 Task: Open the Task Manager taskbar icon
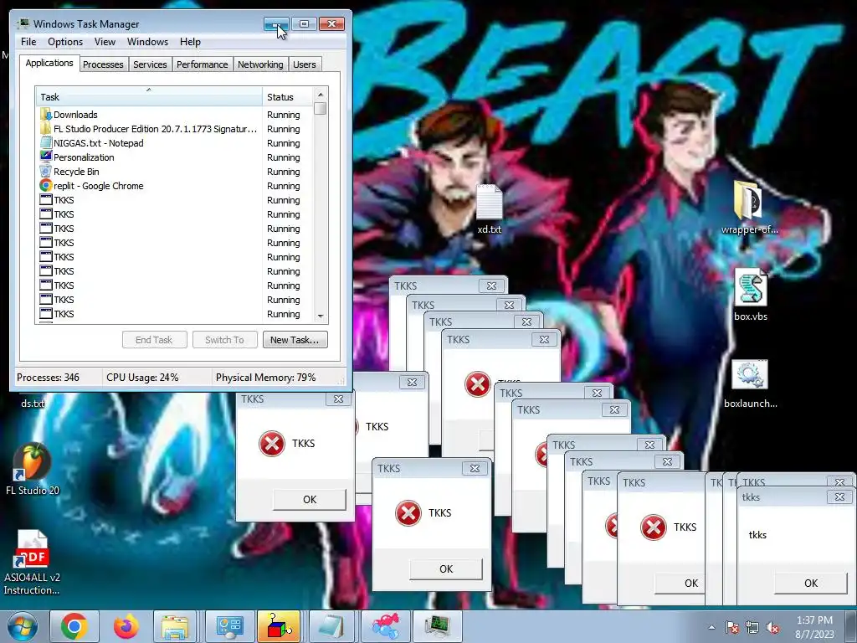coord(437,626)
